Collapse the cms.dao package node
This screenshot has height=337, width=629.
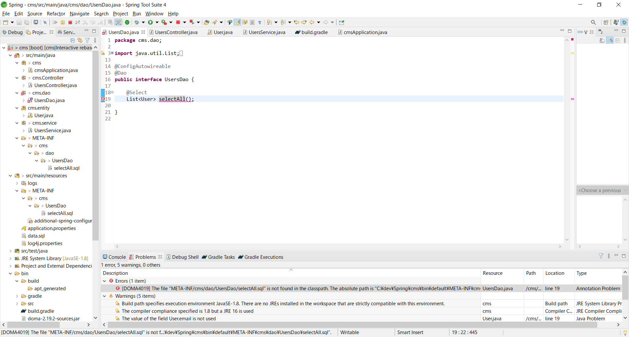pos(17,93)
